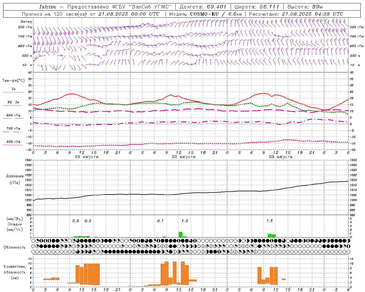Image resolution: width=365 pixels, height=292 pixels.
Task: Click the "Широта: 56.111" header field
Action: coord(257,7)
